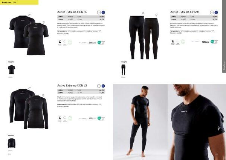Click the male symbol above the long sleeve shirt
This screenshot has height=160, width=226.
pos(29,88)
